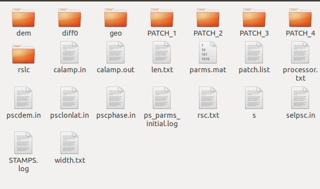Click the 'parms.mat' file name text
The image size is (320, 189).
coord(208,70)
